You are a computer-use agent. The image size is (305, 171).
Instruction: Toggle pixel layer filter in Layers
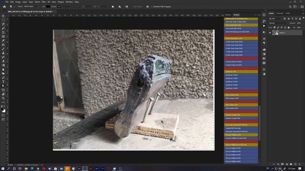pos(285,19)
